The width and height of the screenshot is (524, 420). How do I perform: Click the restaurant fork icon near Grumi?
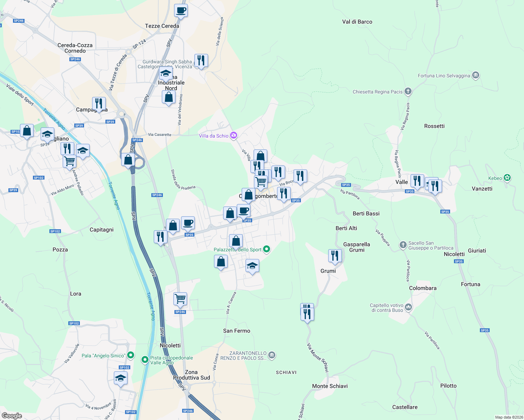335,255
